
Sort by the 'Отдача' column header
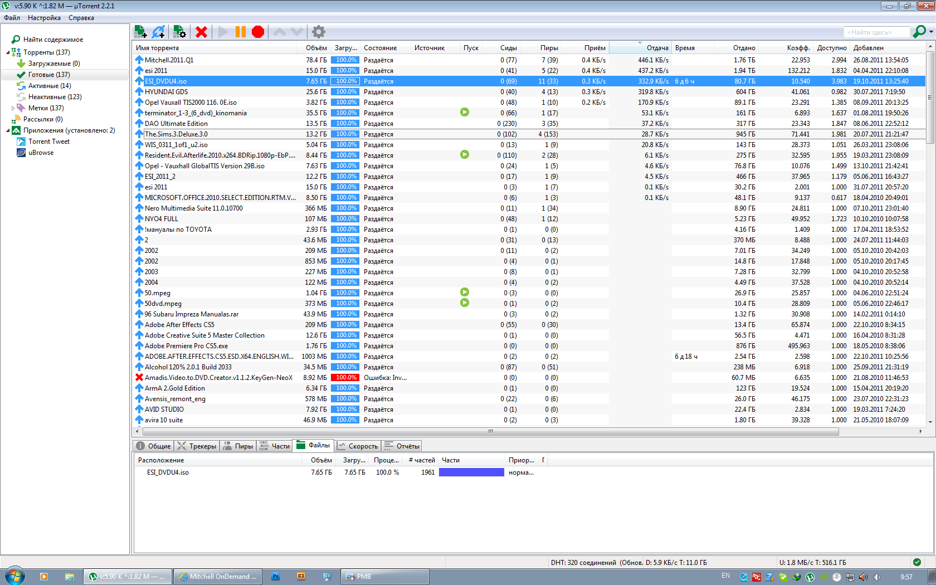point(640,48)
